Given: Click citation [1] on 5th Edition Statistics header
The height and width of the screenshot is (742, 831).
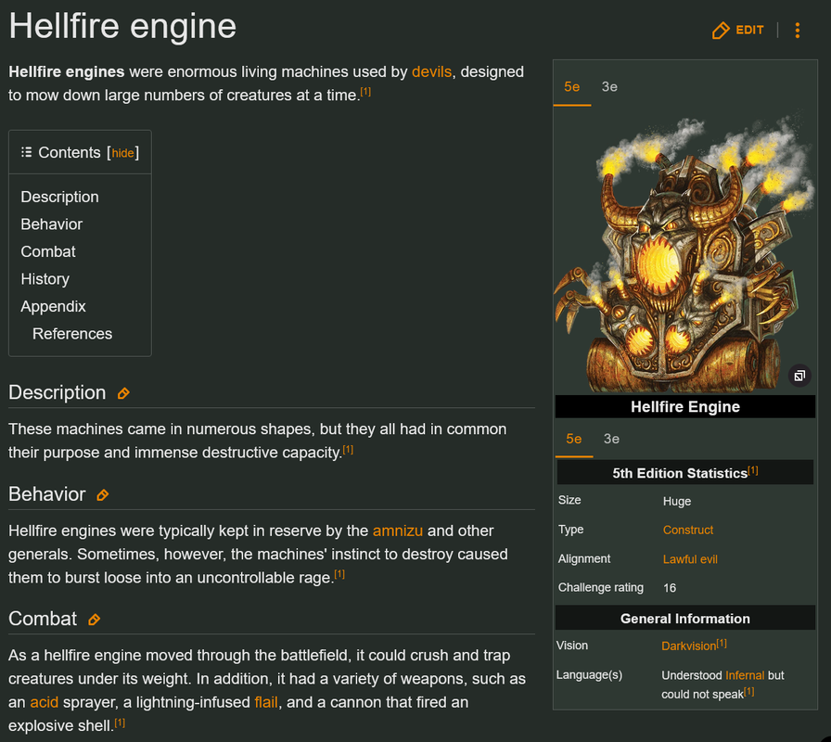Looking at the screenshot, I should point(753,470).
